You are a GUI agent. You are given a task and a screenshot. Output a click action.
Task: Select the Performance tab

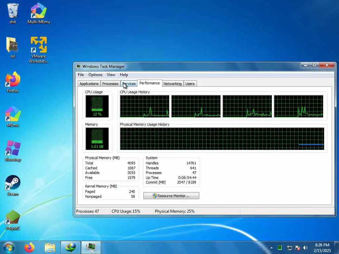coord(150,83)
